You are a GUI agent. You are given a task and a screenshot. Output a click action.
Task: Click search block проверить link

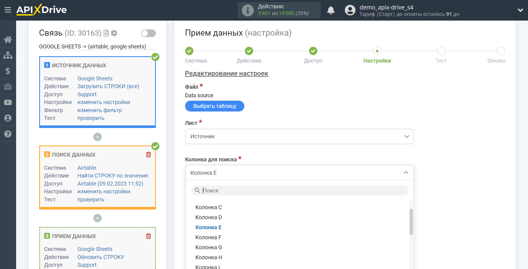click(91, 199)
